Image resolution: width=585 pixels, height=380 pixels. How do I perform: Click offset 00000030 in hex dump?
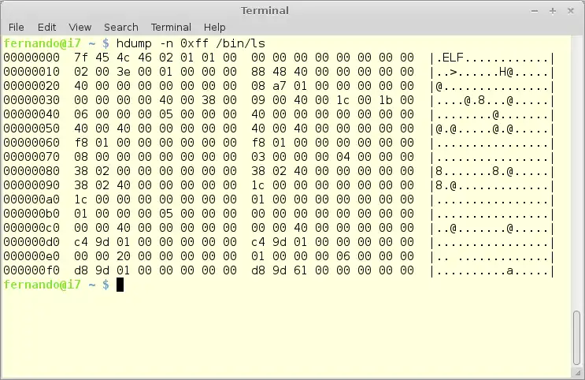pos(31,100)
